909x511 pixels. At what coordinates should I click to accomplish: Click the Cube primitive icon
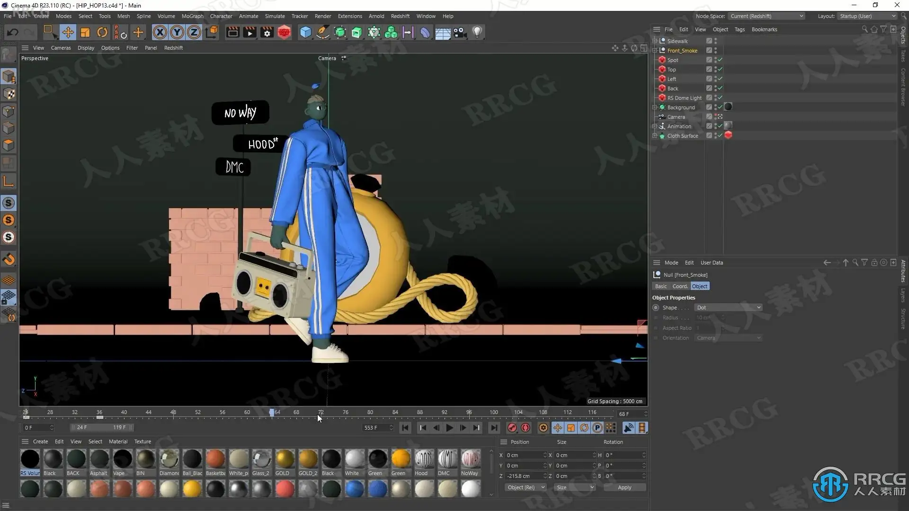pyautogui.click(x=305, y=32)
